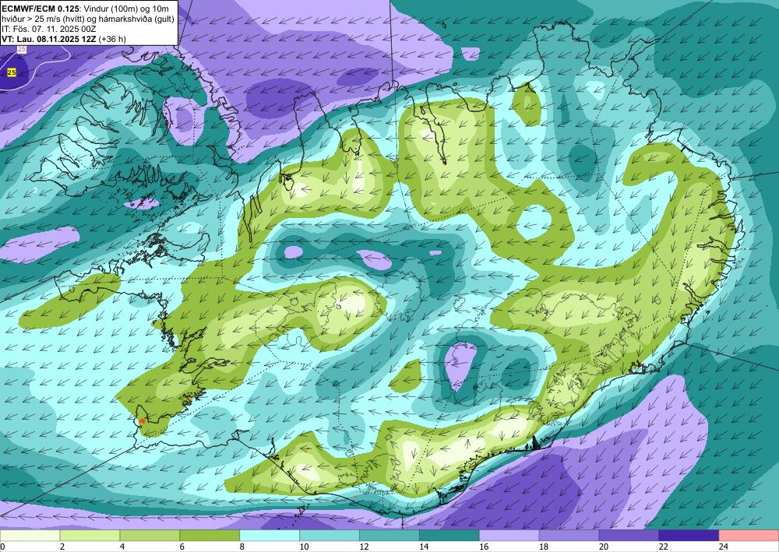
Task: Click the '14' legend scale value
Action: (423, 547)
